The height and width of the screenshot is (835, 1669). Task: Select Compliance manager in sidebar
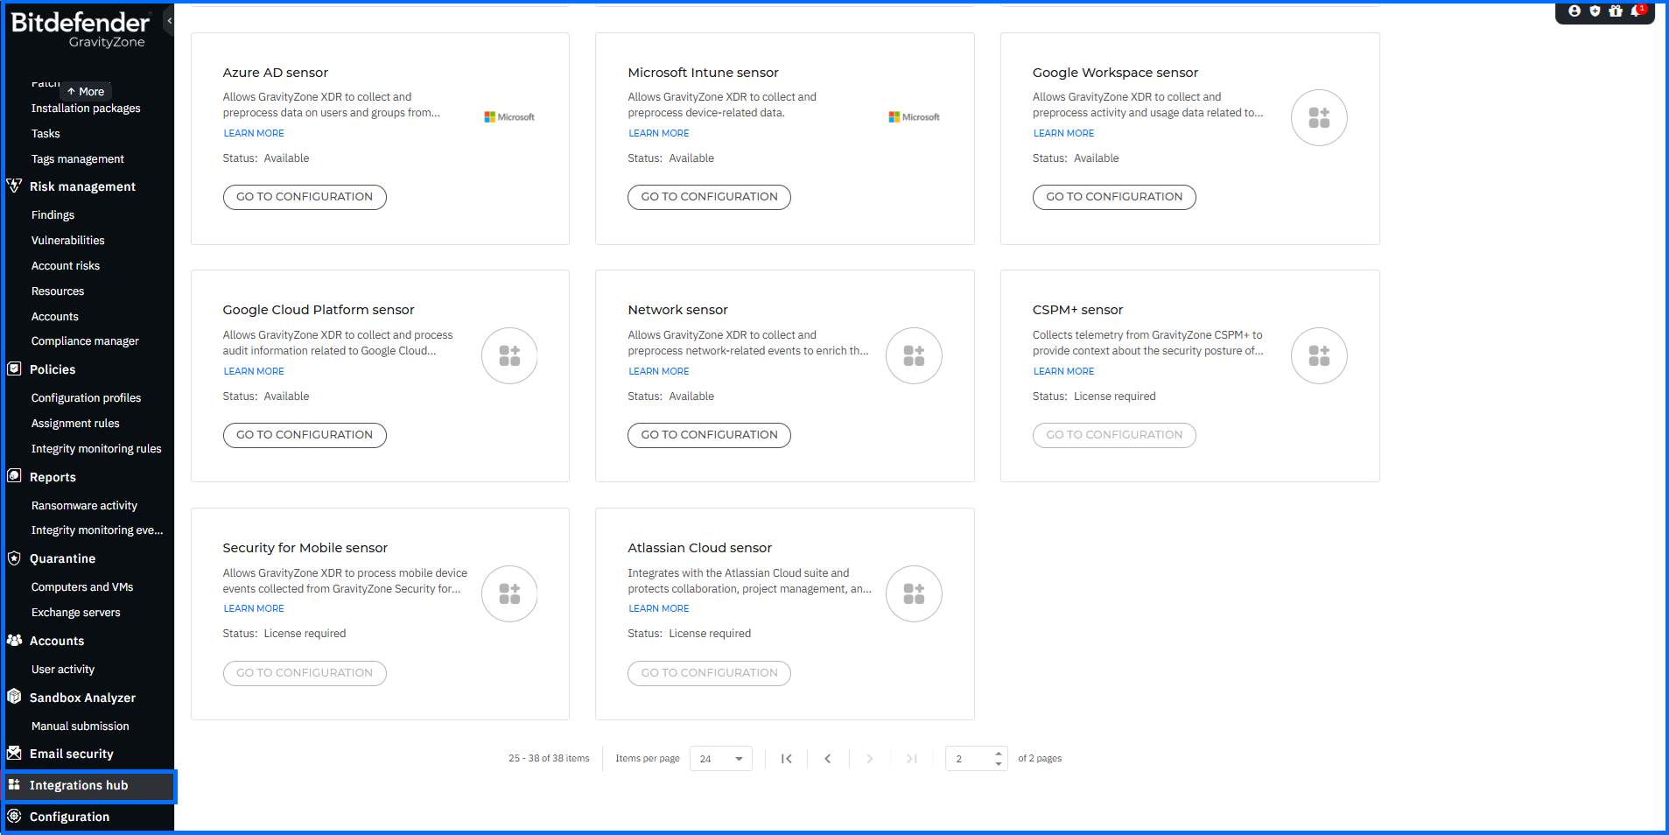pos(85,341)
